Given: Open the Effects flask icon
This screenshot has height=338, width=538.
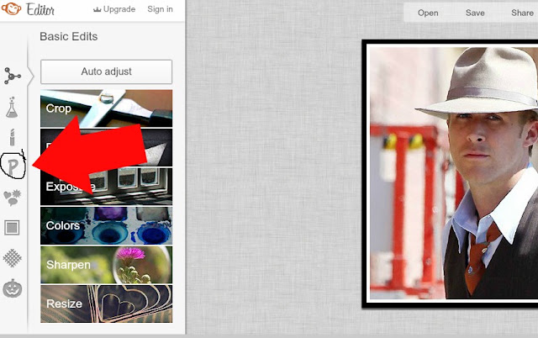Looking at the screenshot, I should [12, 108].
